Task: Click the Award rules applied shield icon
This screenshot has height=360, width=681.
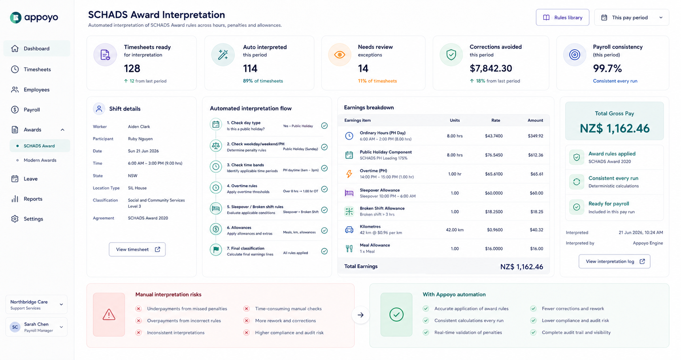Action: [577, 157]
